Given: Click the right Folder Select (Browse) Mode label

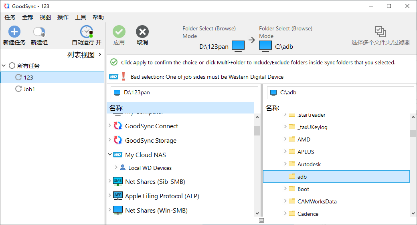Looking at the screenshot, I should (285, 32).
